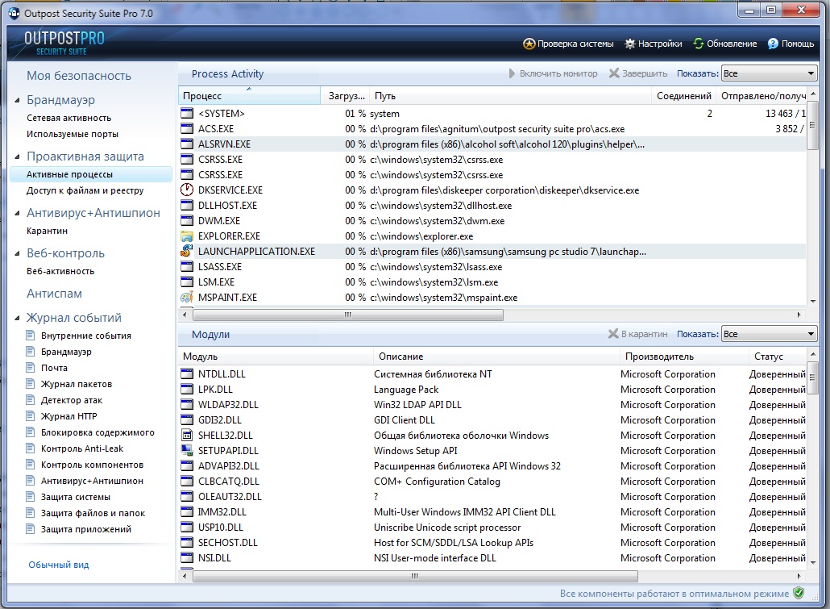Select the DLLHOST.EXE process row

492,205
